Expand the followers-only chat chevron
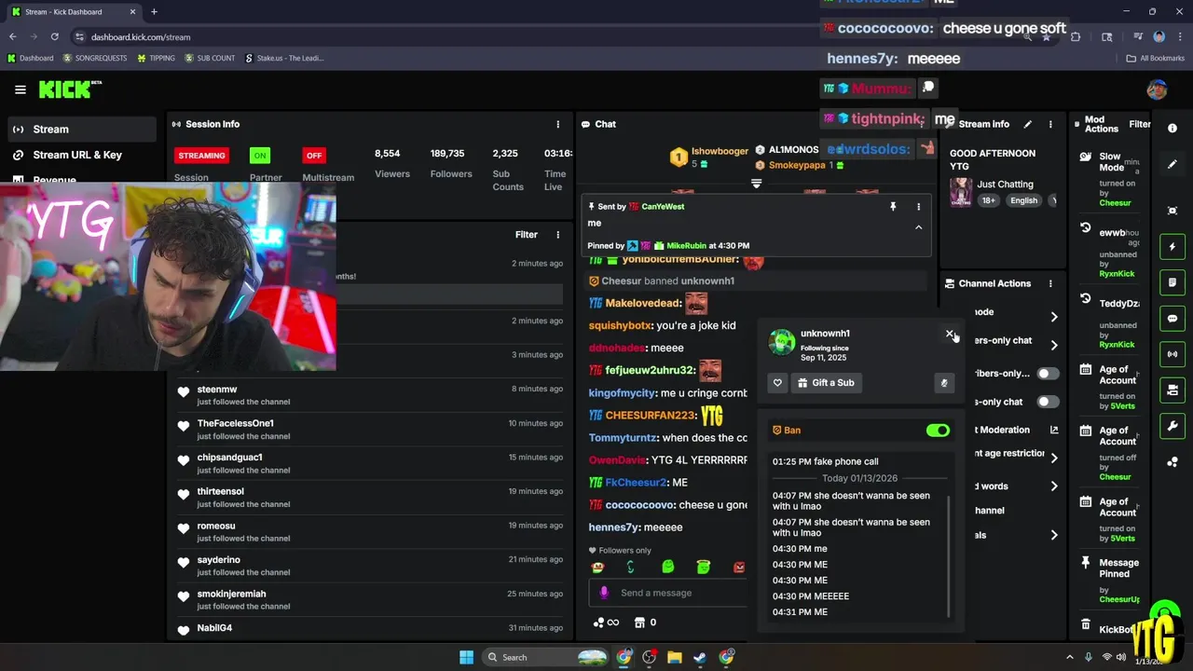The width and height of the screenshot is (1193, 671). click(x=1054, y=345)
